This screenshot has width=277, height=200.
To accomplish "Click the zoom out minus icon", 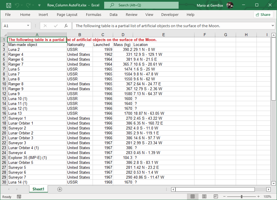I will [x=225, y=197].
